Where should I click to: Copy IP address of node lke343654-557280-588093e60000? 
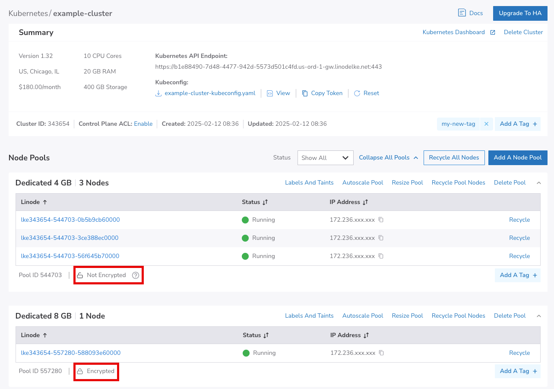381,353
